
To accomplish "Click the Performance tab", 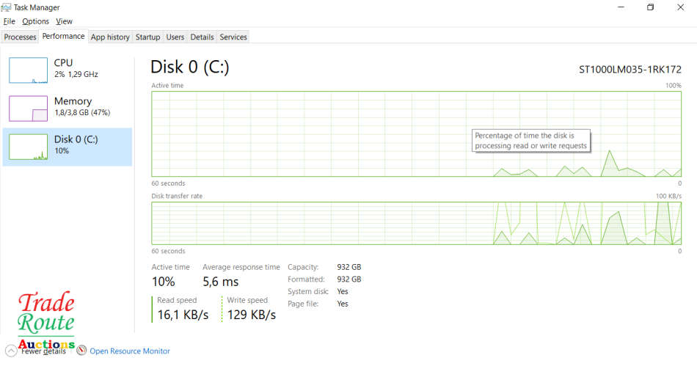I will 63,36.
